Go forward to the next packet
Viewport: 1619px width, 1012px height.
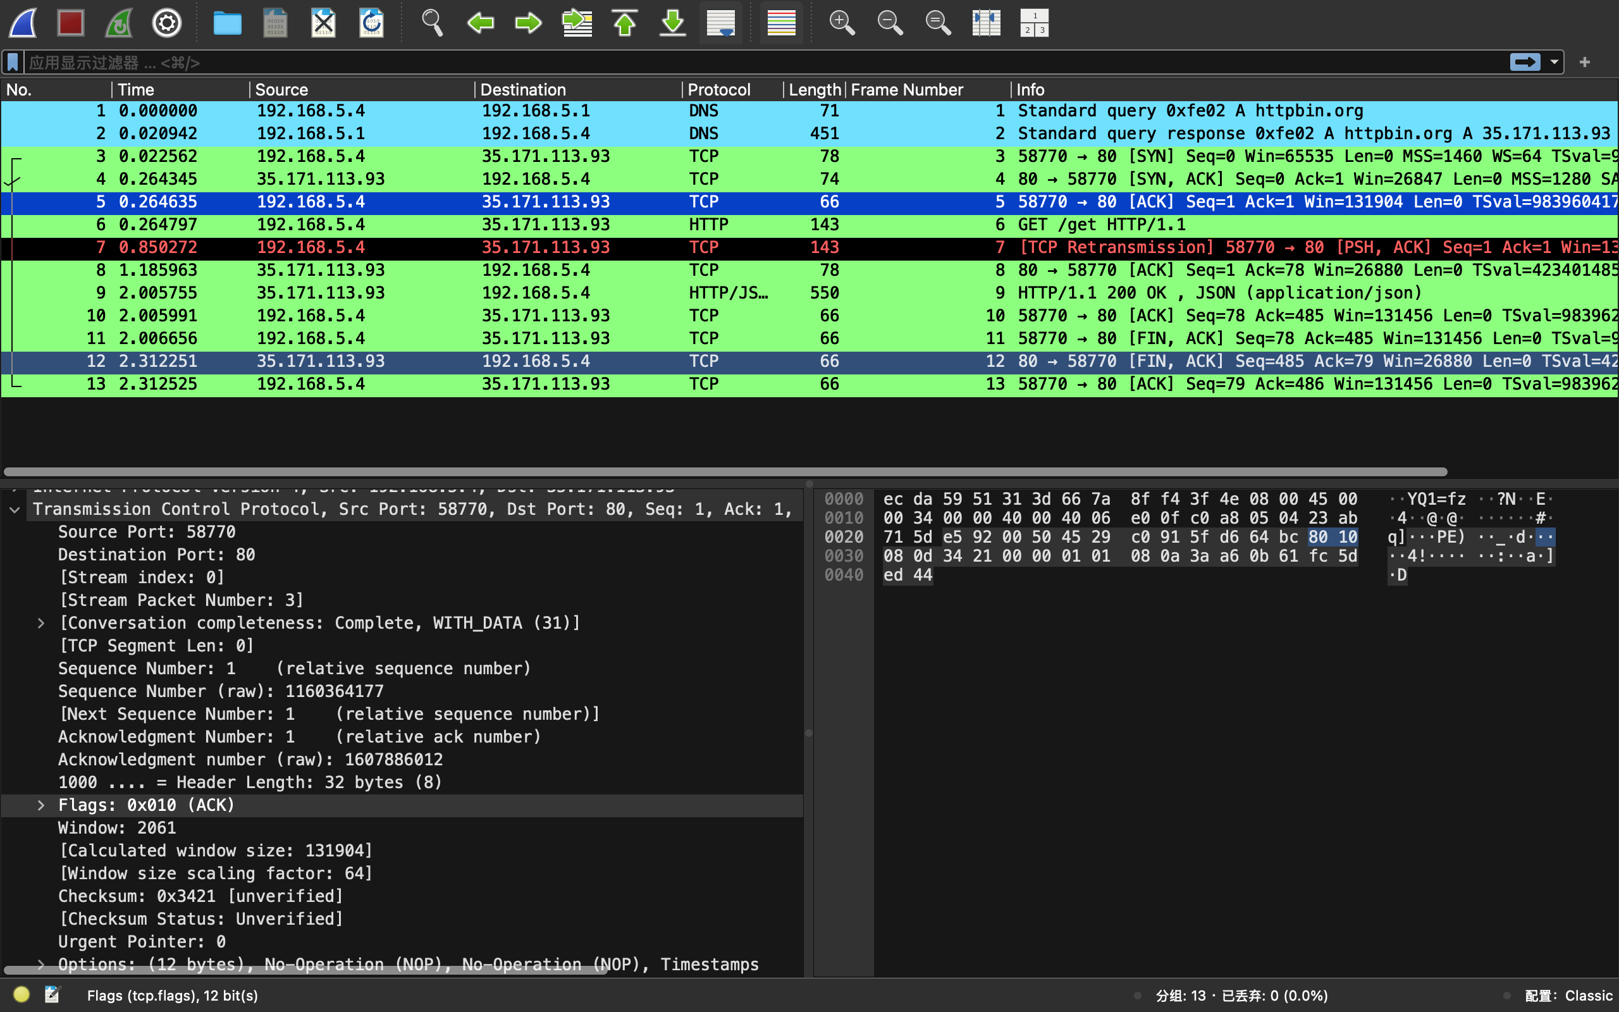(529, 23)
